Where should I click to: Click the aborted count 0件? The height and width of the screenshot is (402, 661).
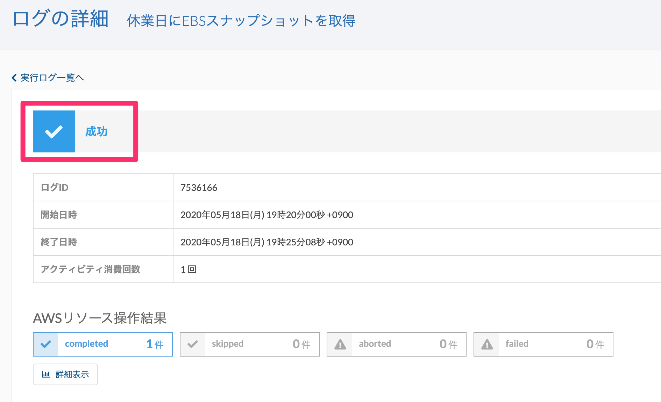coord(448,344)
